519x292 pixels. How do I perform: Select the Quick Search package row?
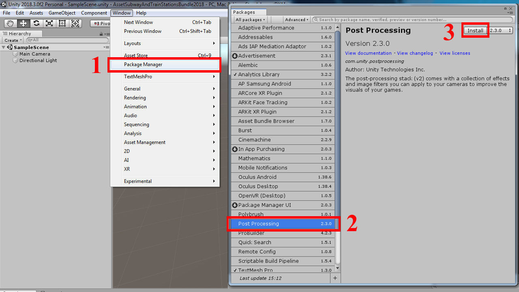click(x=283, y=243)
